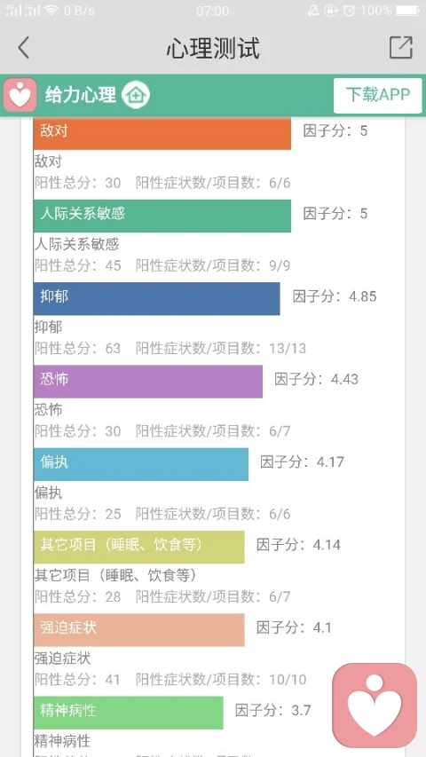Select the light blue 偏执 bar

[141, 464]
